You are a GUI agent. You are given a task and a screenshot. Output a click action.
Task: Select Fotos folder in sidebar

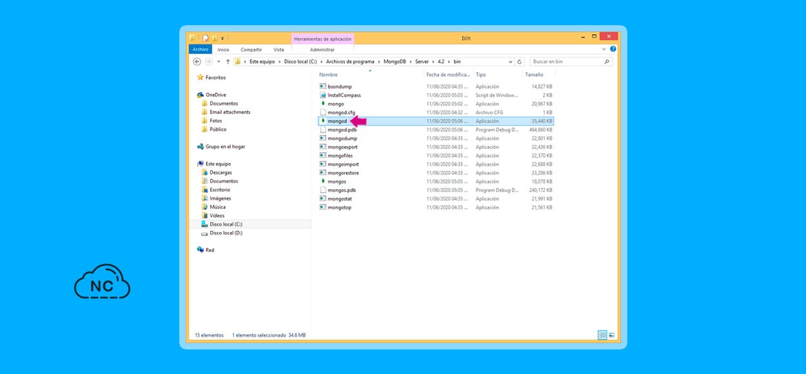(215, 121)
